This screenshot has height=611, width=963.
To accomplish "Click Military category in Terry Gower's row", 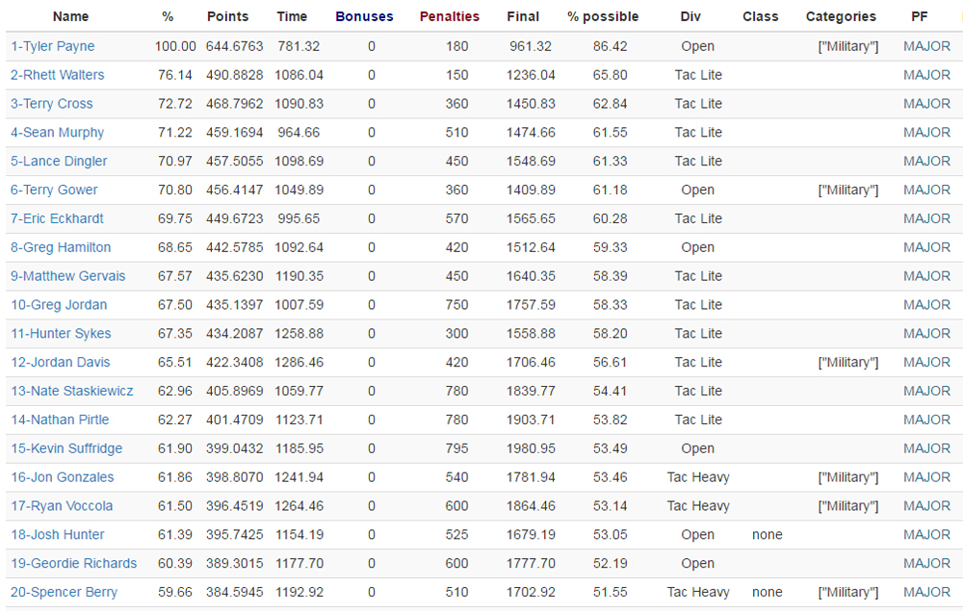I will [848, 191].
